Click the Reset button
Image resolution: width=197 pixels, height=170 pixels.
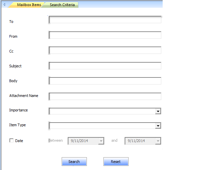(x=116, y=162)
